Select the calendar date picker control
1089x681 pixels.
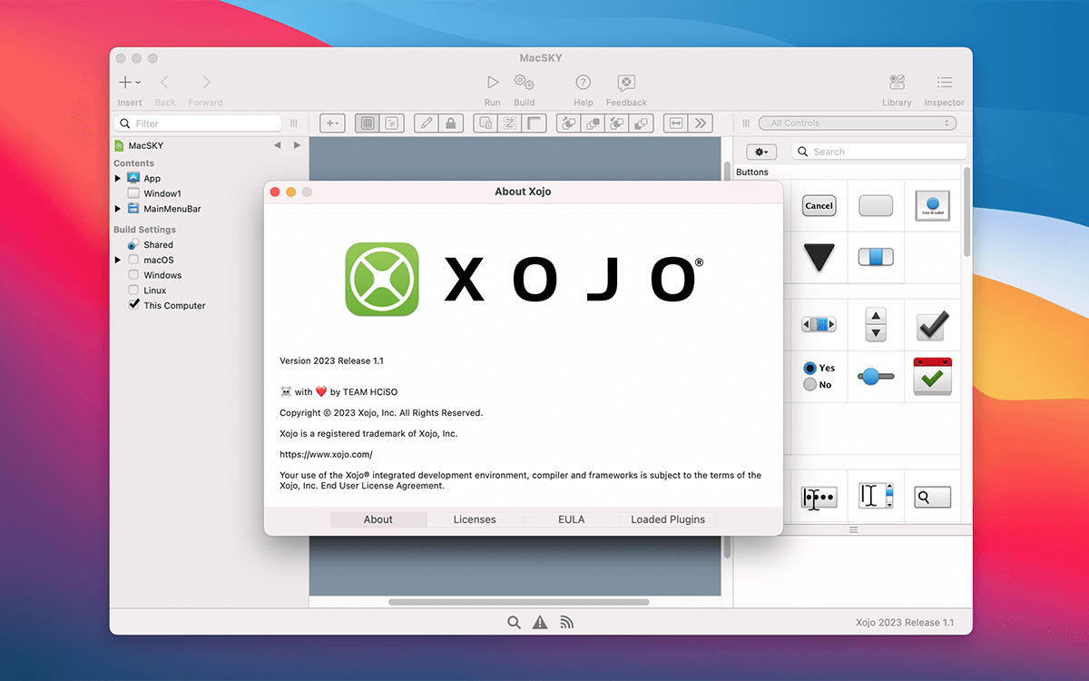pos(932,376)
